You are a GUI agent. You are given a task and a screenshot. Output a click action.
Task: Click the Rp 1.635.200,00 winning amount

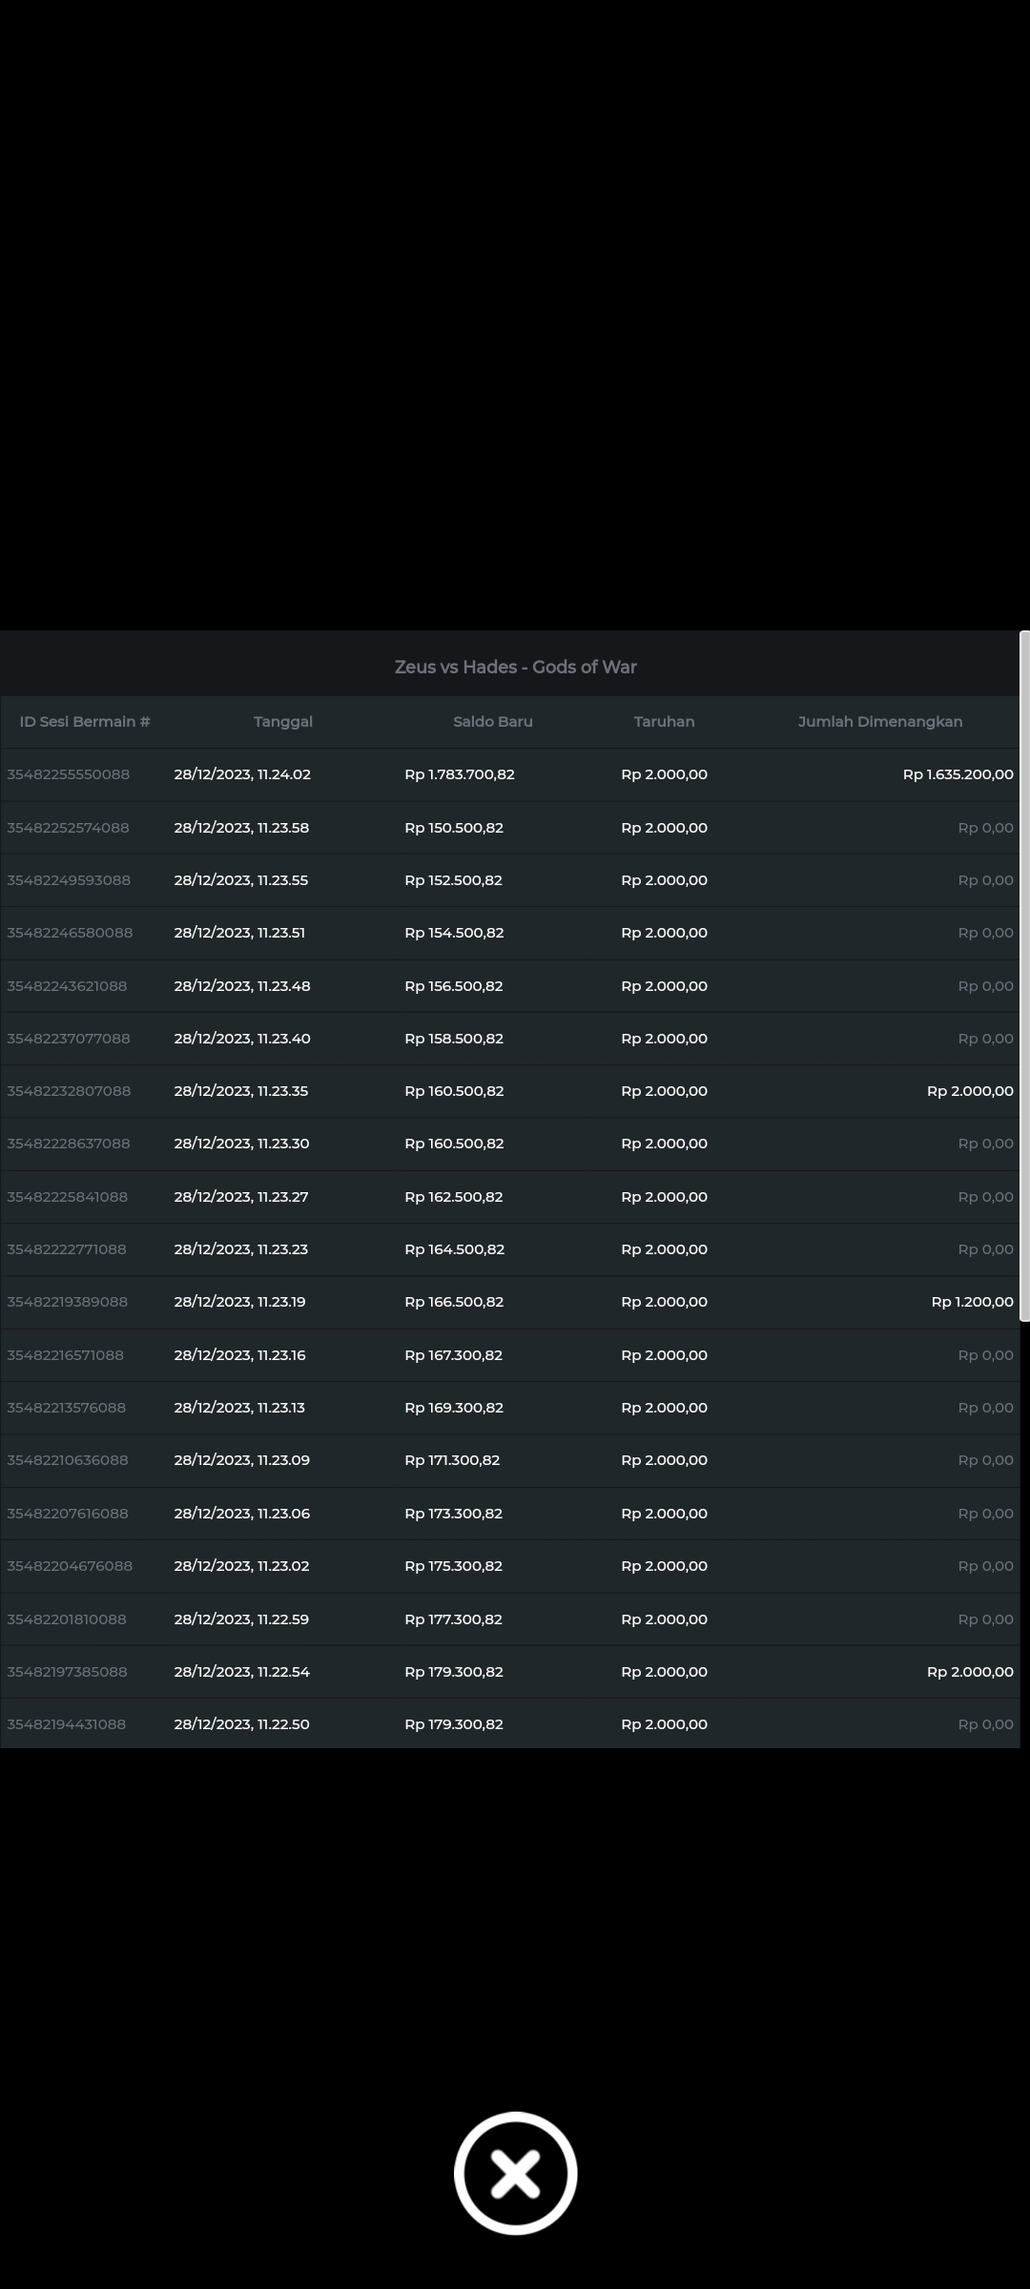(x=958, y=774)
